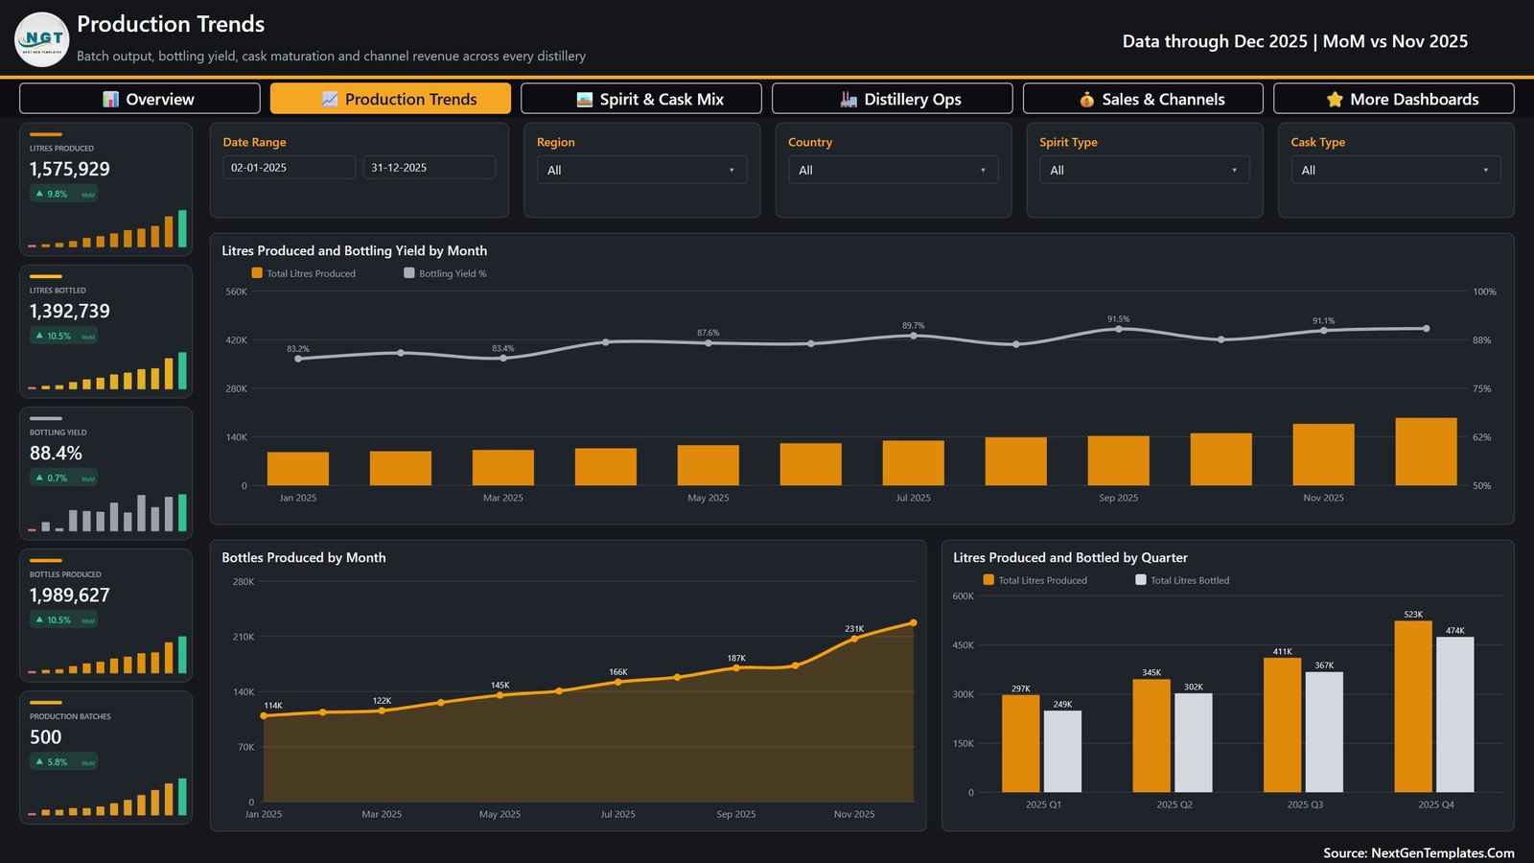Open the Sales & Channels tab
Viewport: 1534px width, 863px height.
pos(1143,99)
